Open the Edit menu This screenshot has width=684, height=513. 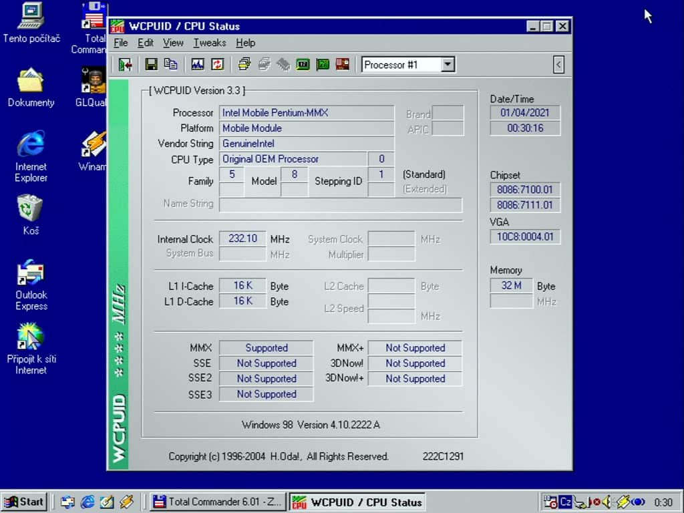145,43
